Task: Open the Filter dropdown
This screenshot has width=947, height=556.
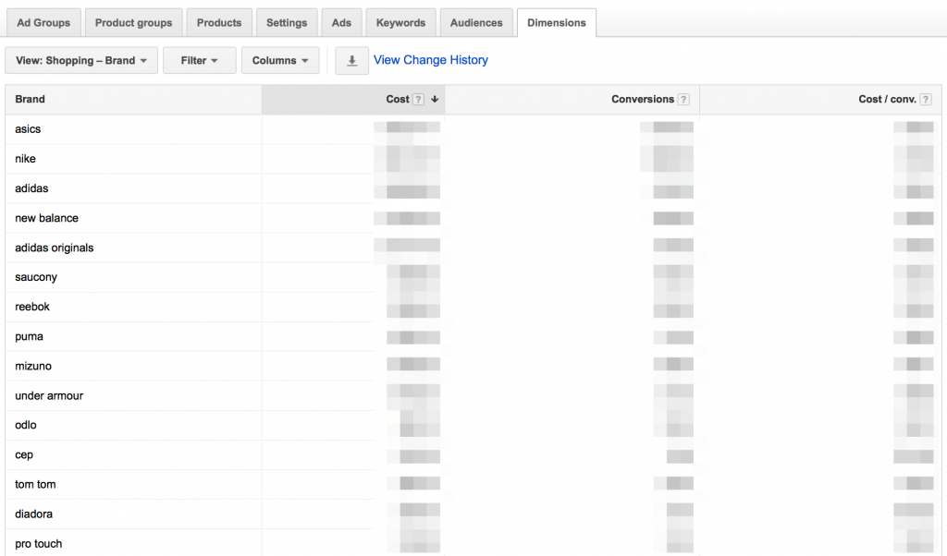Action: coord(200,61)
